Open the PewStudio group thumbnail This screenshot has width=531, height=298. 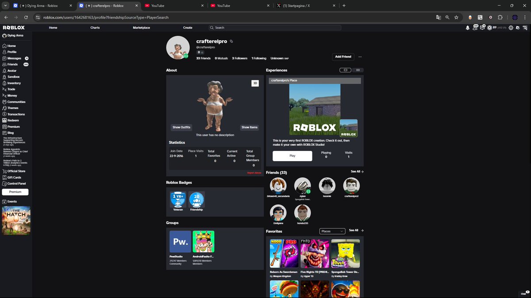click(180, 241)
